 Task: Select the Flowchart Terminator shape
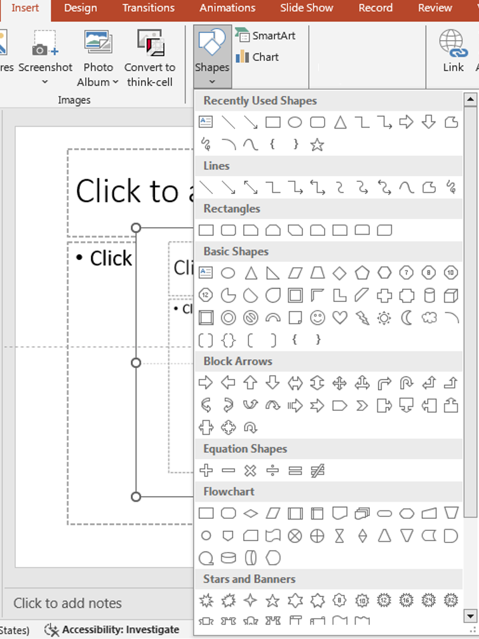click(384, 514)
